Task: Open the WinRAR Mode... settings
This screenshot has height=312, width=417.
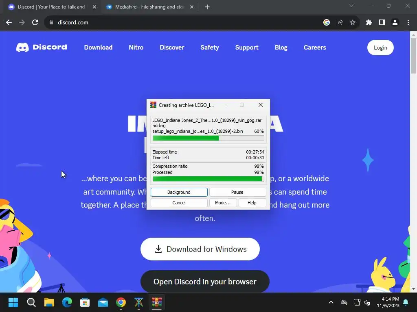Action: (x=223, y=203)
